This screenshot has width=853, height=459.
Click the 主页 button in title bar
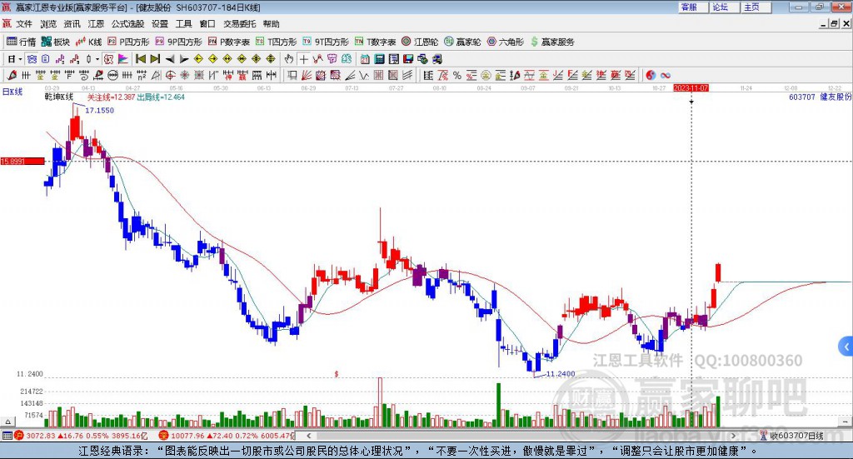(756, 7)
